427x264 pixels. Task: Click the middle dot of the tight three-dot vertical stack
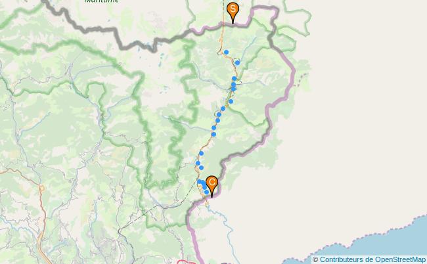[233, 85]
